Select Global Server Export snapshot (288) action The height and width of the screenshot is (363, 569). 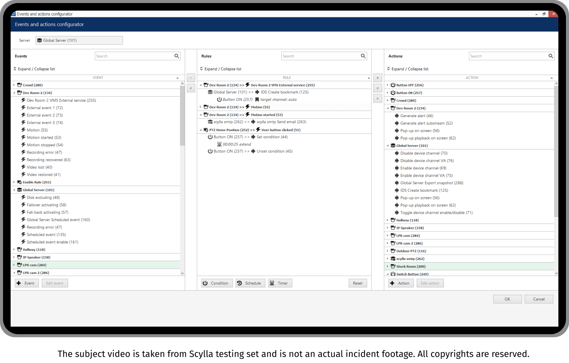[432, 183]
